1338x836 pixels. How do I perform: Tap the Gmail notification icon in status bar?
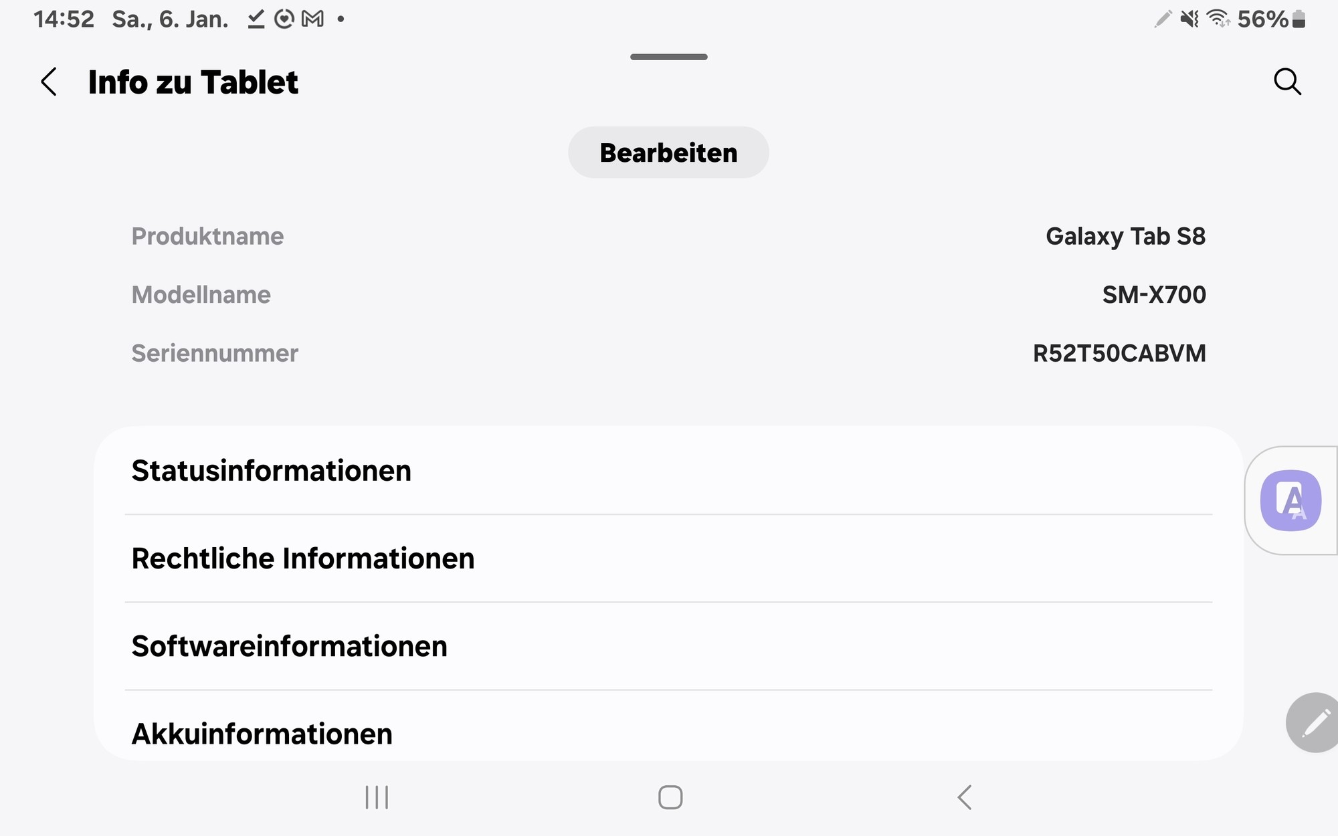point(312,19)
